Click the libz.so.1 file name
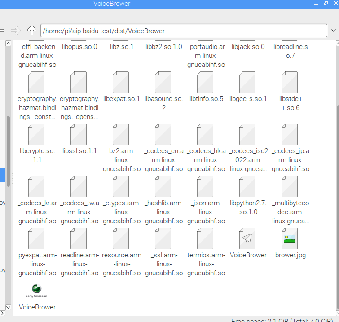 (x=122, y=47)
